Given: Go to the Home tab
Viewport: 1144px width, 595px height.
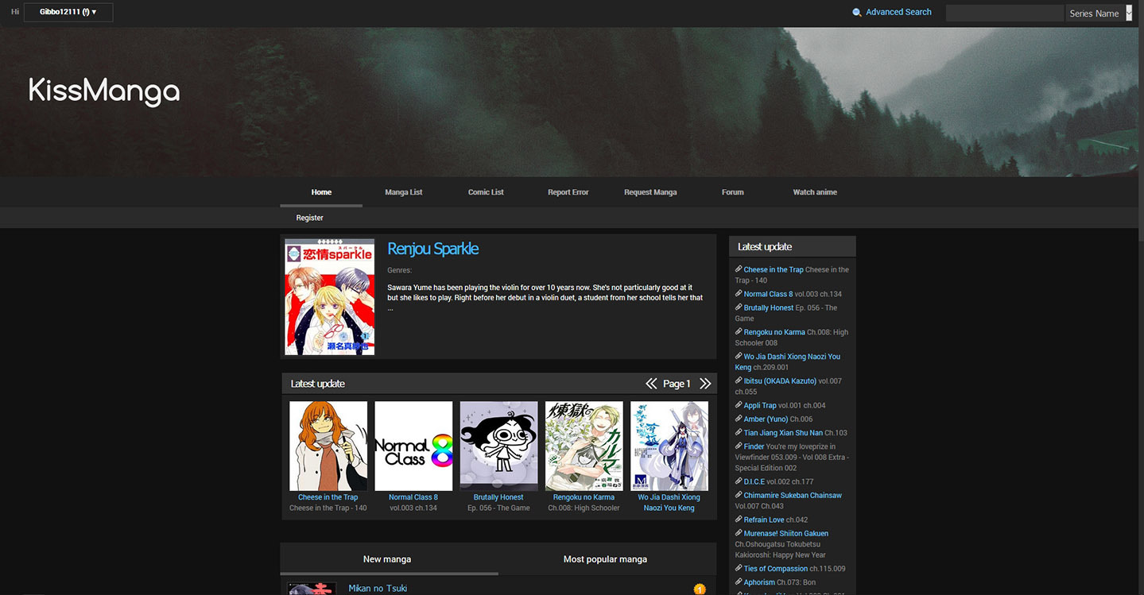Looking at the screenshot, I should [x=321, y=192].
